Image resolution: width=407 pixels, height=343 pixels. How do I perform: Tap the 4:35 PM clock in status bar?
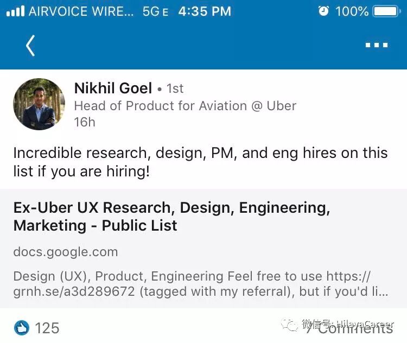click(205, 11)
